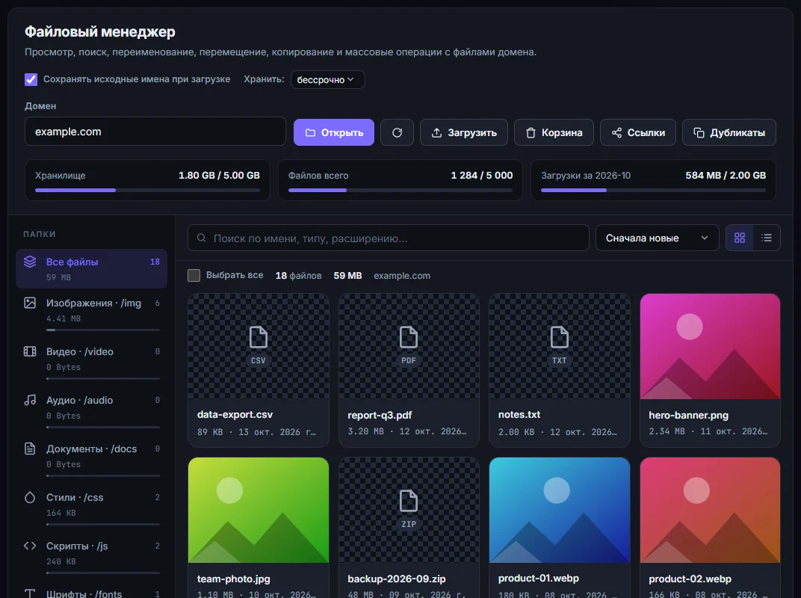The height and width of the screenshot is (598, 801).
Task: Open the Ссылки links panel
Action: [638, 132]
